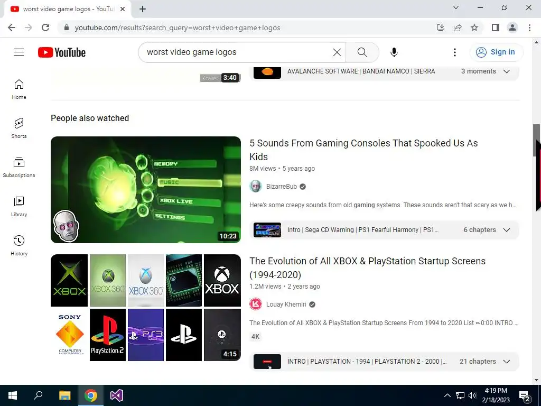
Task: Share this page from the address bar
Action: 458,27
